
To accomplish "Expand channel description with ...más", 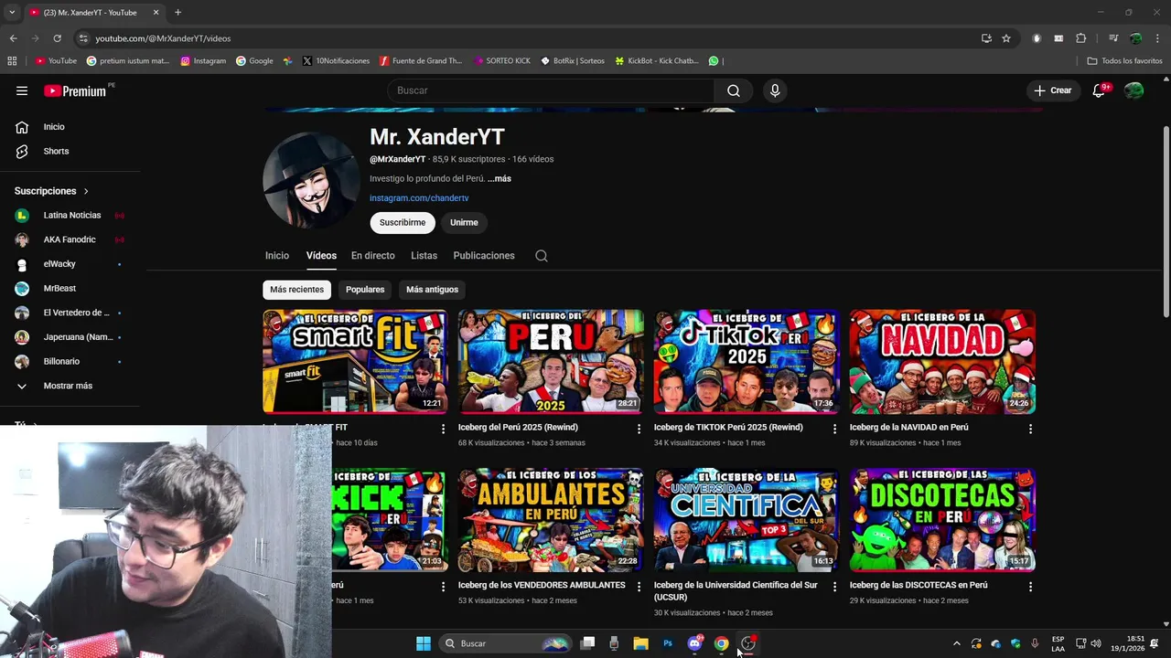I will click(500, 179).
